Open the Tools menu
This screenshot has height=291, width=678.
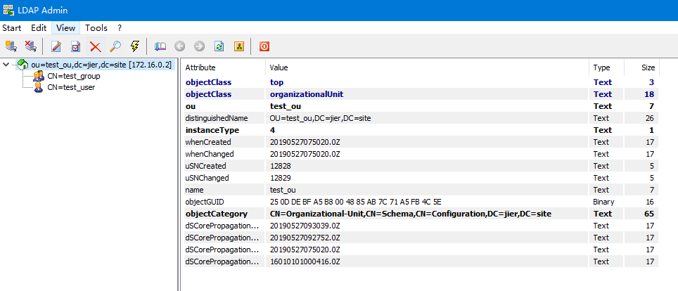coord(96,27)
